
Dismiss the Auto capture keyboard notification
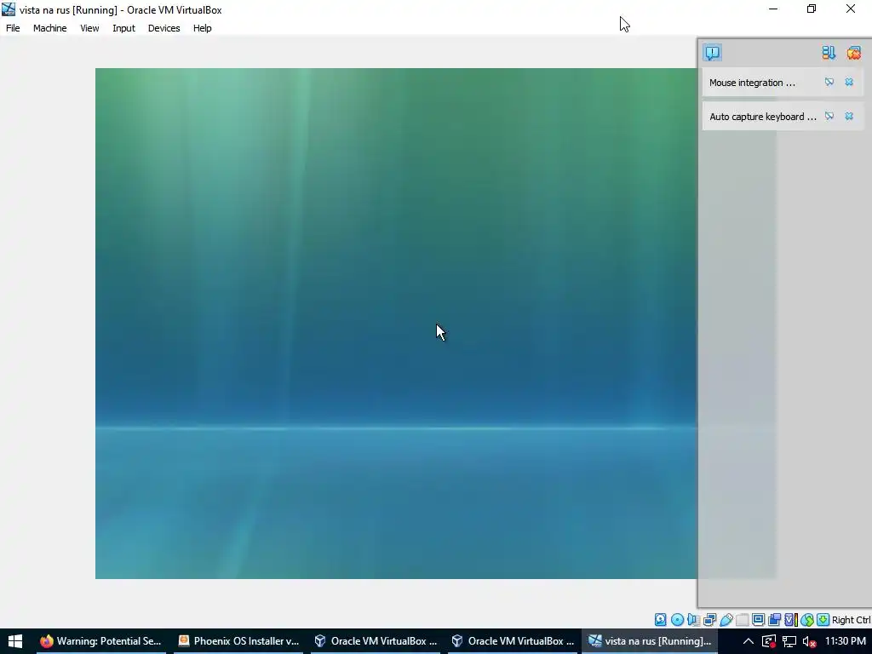coord(849,116)
